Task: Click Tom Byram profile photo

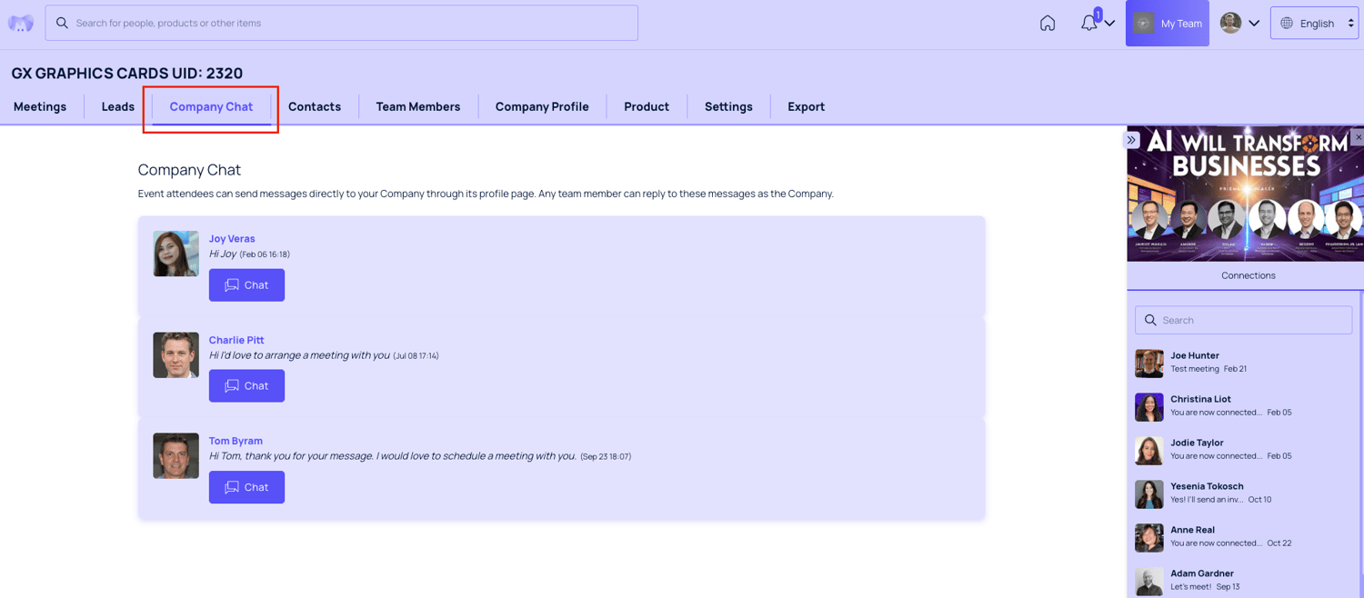Action: coord(176,455)
